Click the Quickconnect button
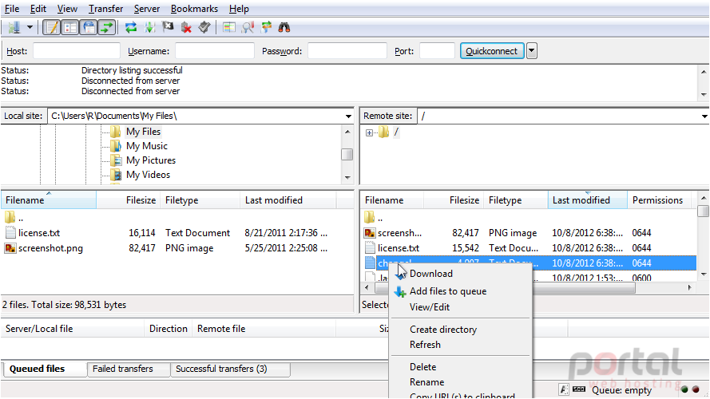 [492, 51]
